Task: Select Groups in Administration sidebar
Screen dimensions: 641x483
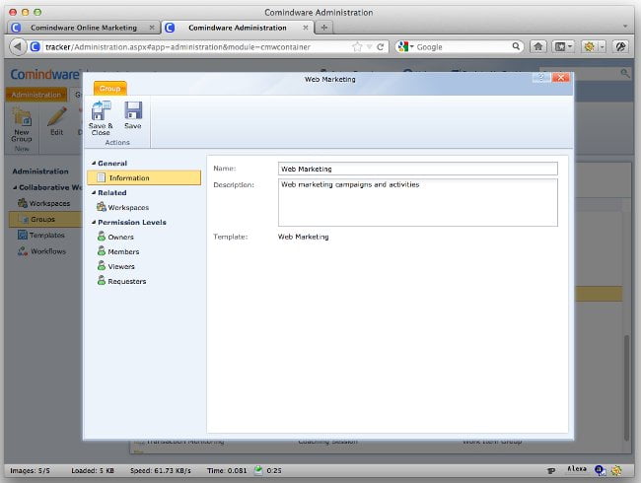Action: (x=45, y=220)
